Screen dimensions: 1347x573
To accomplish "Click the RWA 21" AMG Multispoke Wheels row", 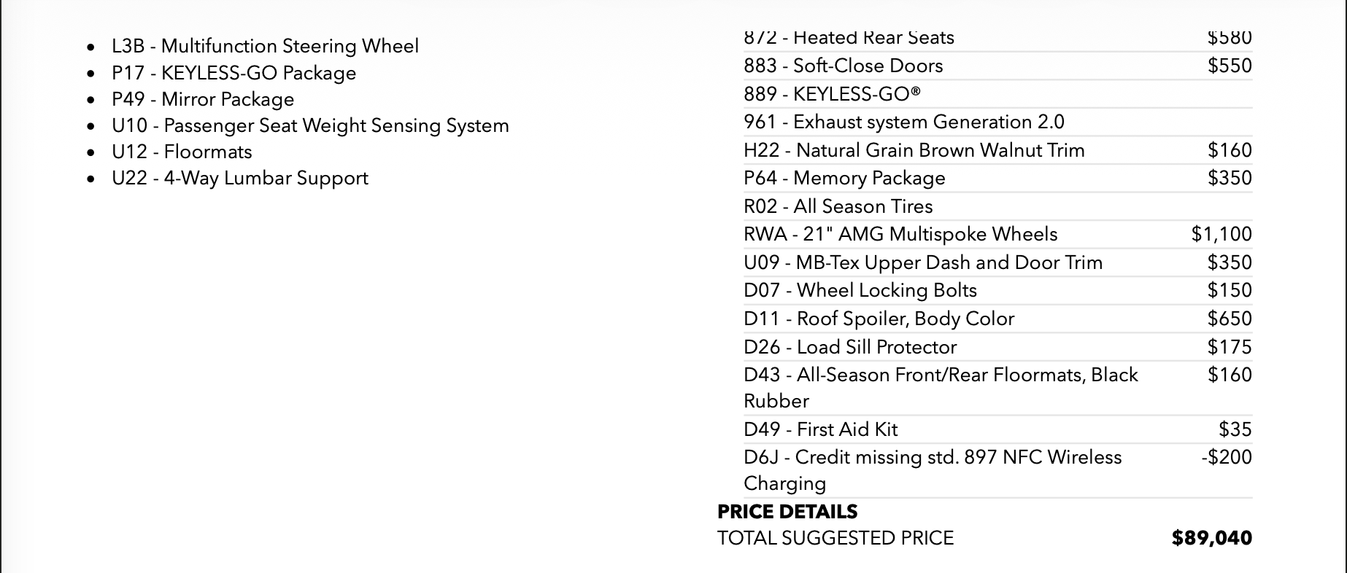I will [997, 234].
